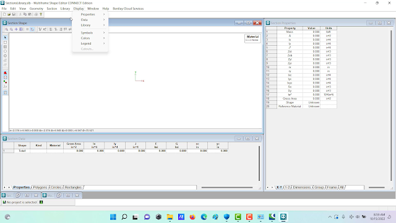Screen dimensions: 396x223
Task: Expand the Colors submenu in Display menu
Action: pyautogui.click(x=90, y=38)
